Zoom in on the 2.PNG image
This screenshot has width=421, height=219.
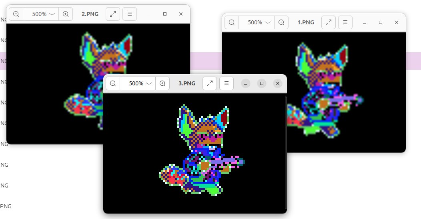(x=66, y=14)
